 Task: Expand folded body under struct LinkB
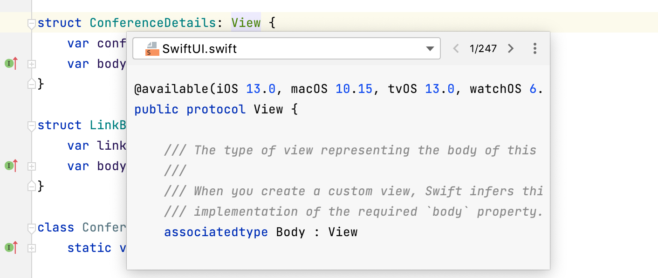[32, 166]
